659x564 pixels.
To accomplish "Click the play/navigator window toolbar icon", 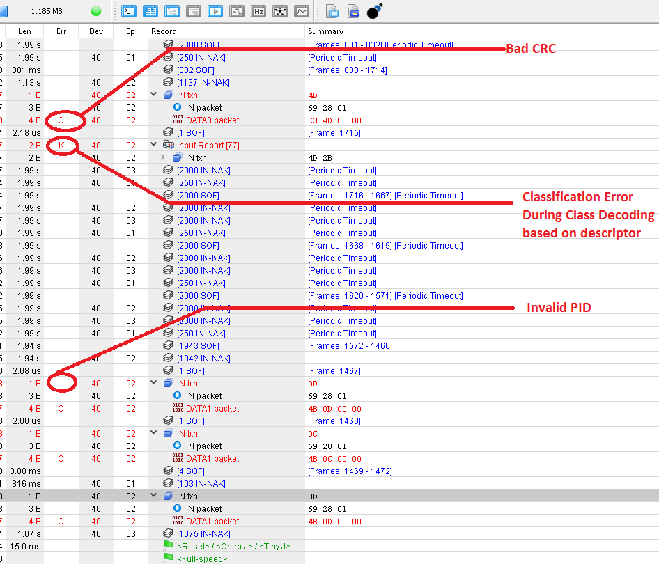I will [x=215, y=11].
